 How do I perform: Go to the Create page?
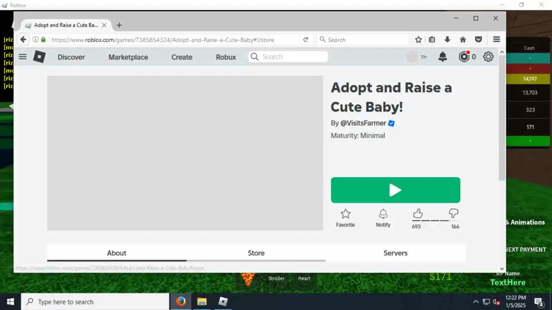pyautogui.click(x=182, y=57)
